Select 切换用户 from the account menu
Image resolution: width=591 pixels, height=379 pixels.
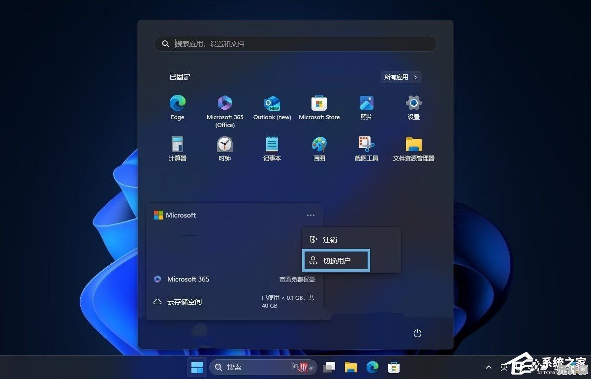coord(336,260)
